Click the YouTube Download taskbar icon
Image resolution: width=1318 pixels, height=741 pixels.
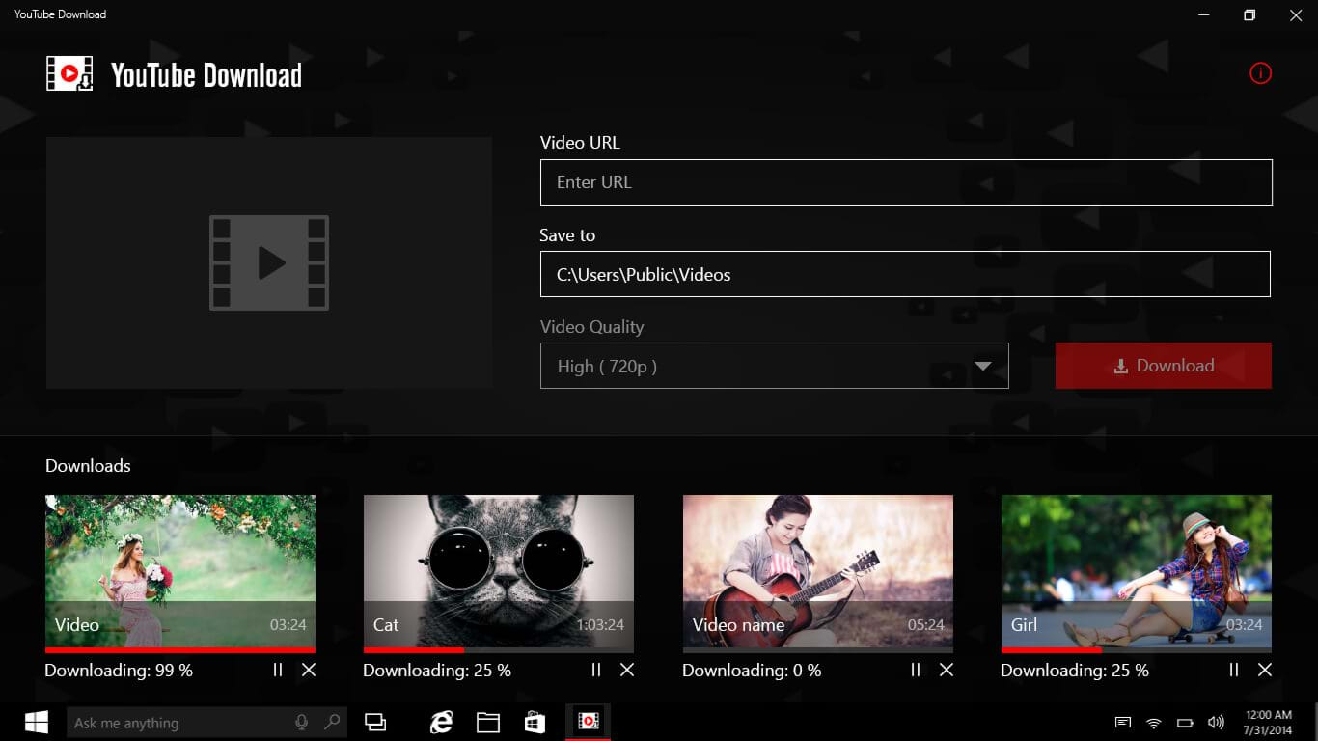coord(588,722)
